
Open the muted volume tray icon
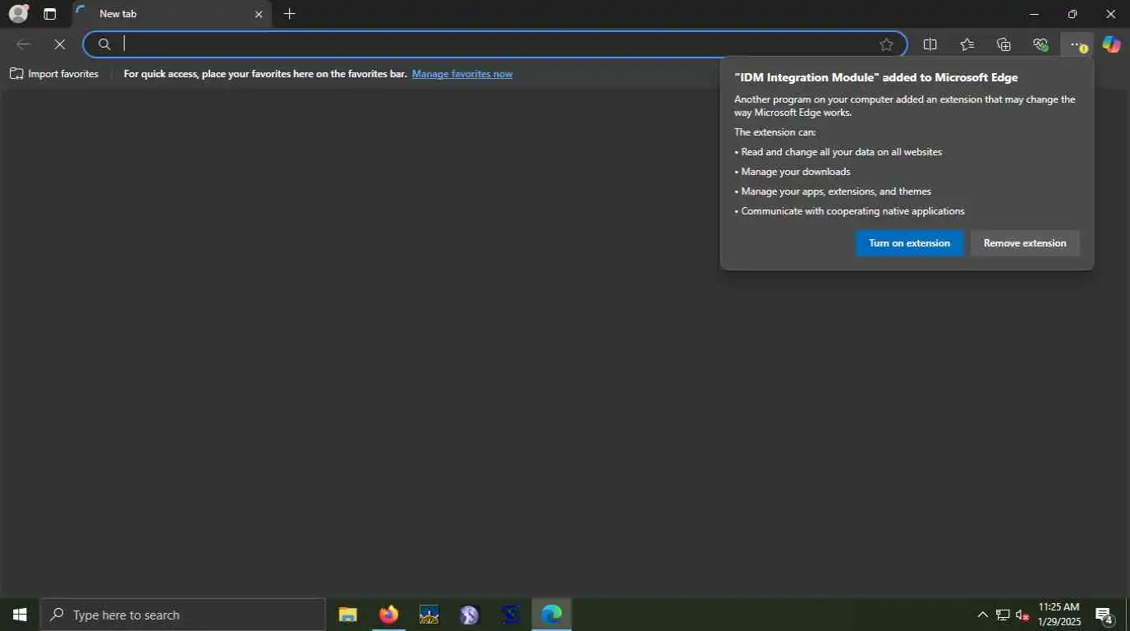pos(1022,615)
